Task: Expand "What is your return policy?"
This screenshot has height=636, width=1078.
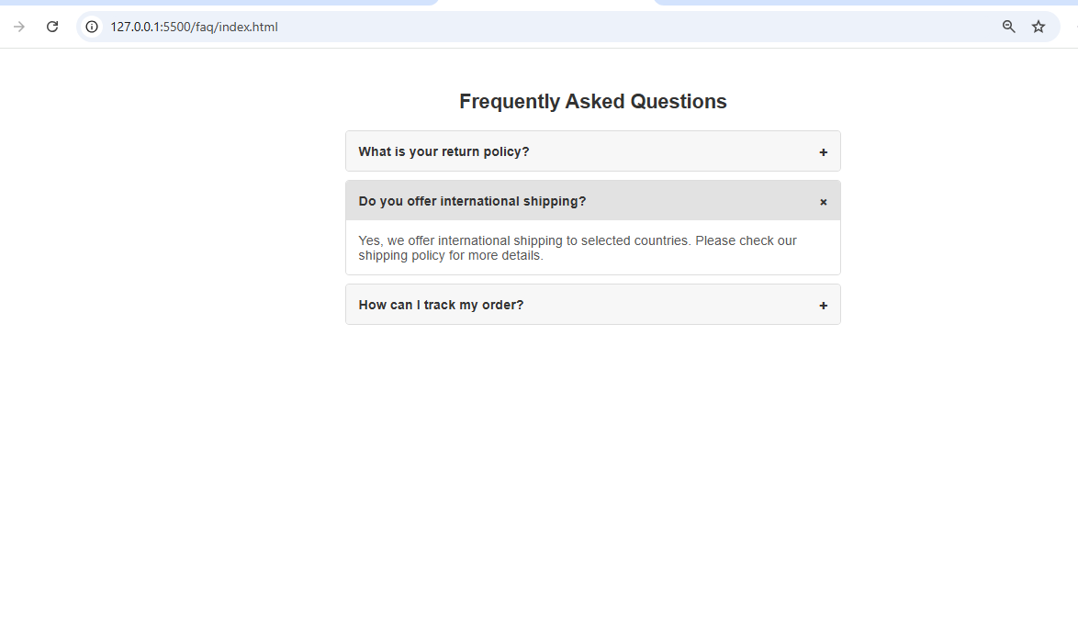Action: tap(592, 151)
